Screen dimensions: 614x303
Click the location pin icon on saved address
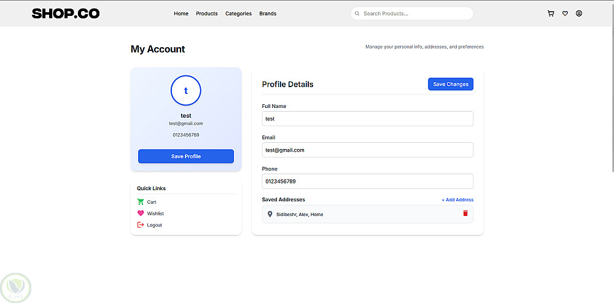click(x=270, y=214)
